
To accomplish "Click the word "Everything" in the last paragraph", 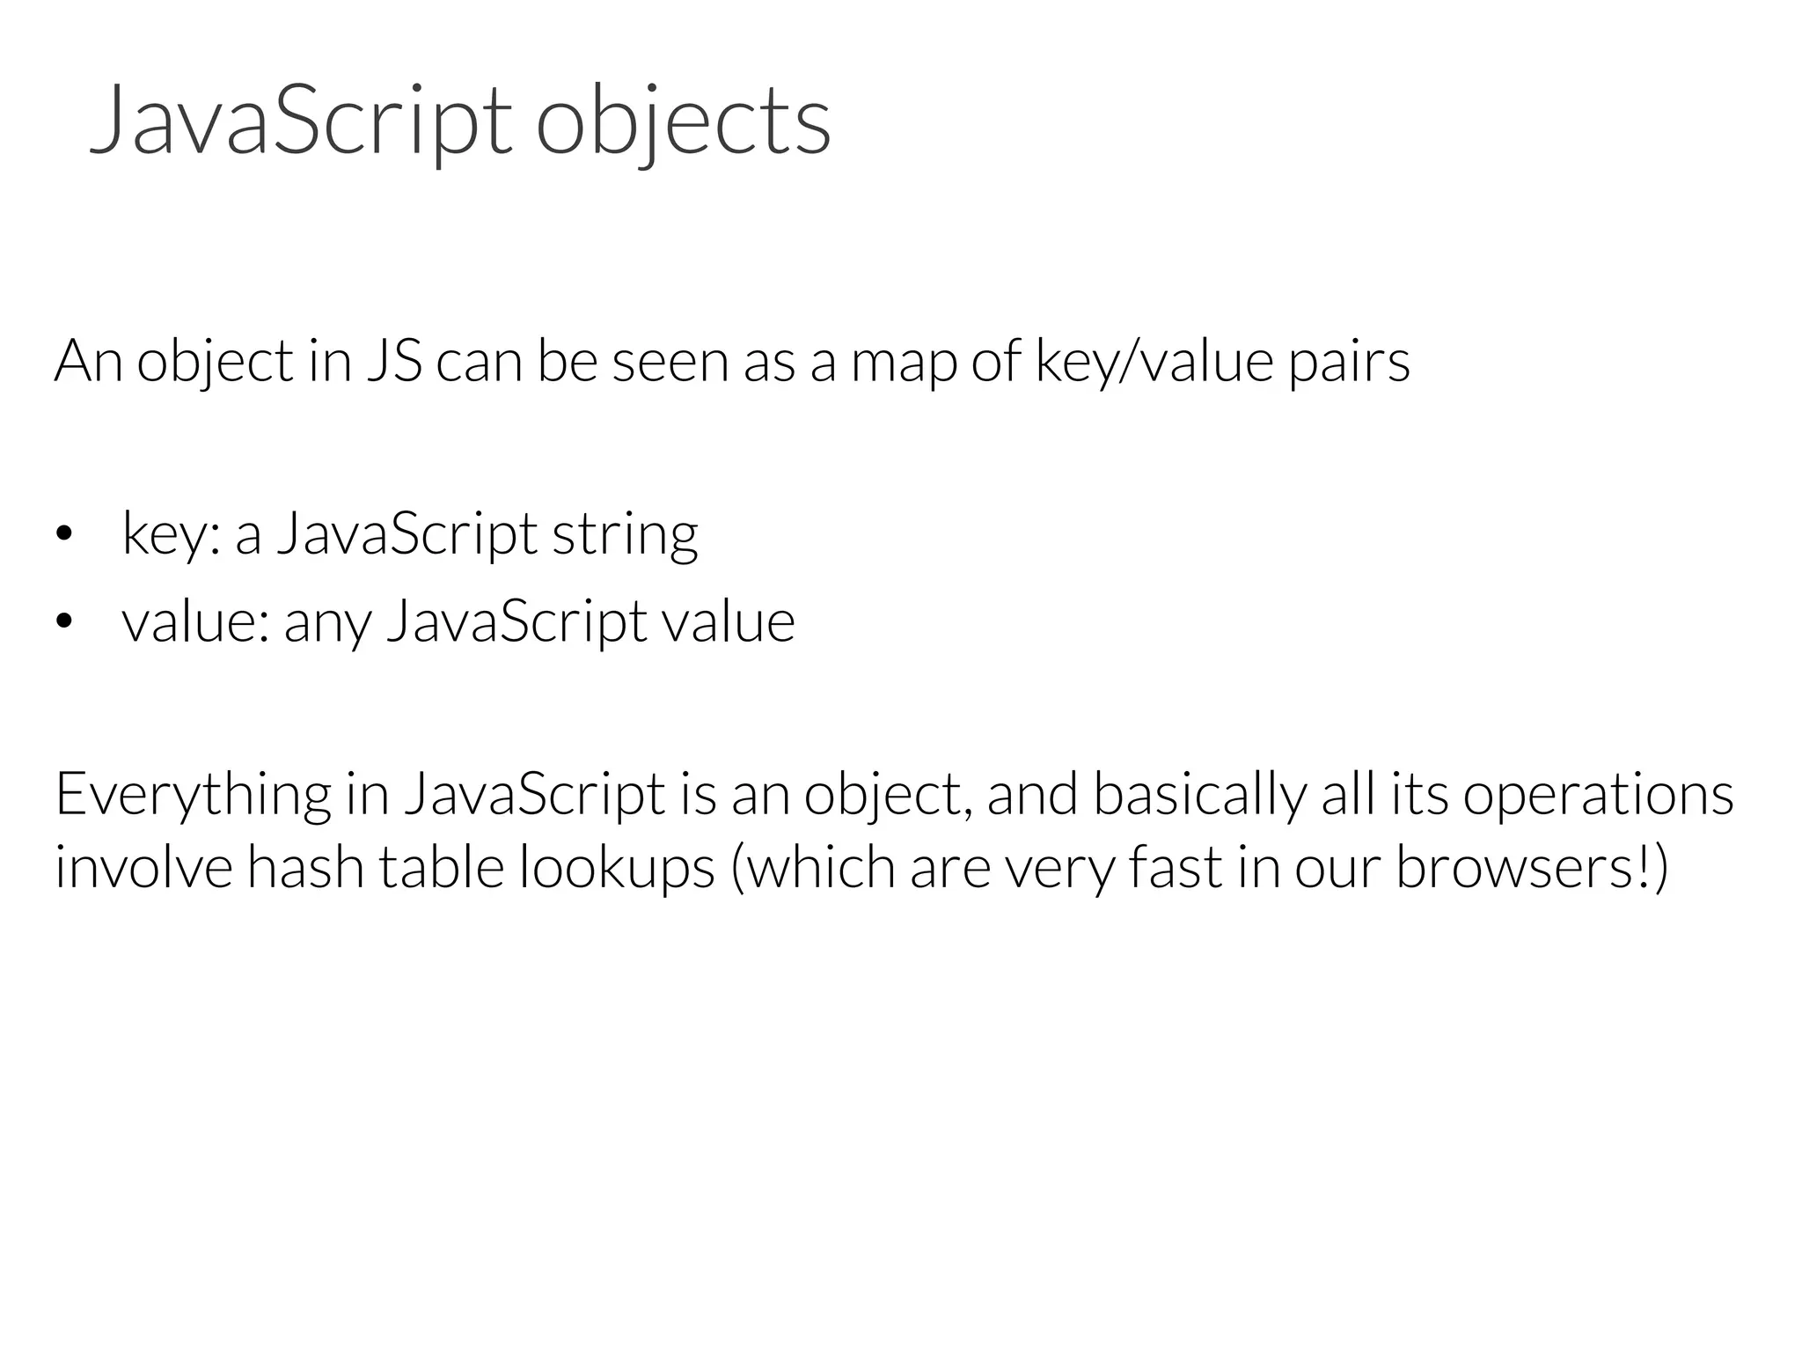I will coord(193,795).
